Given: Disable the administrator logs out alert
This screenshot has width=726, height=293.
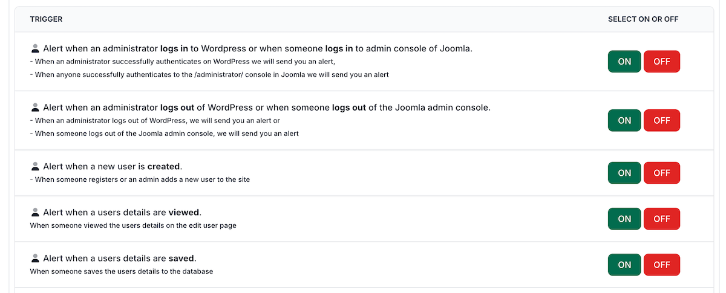Looking at the screenshot, I should pyautogui.click(x=662, y=120).
